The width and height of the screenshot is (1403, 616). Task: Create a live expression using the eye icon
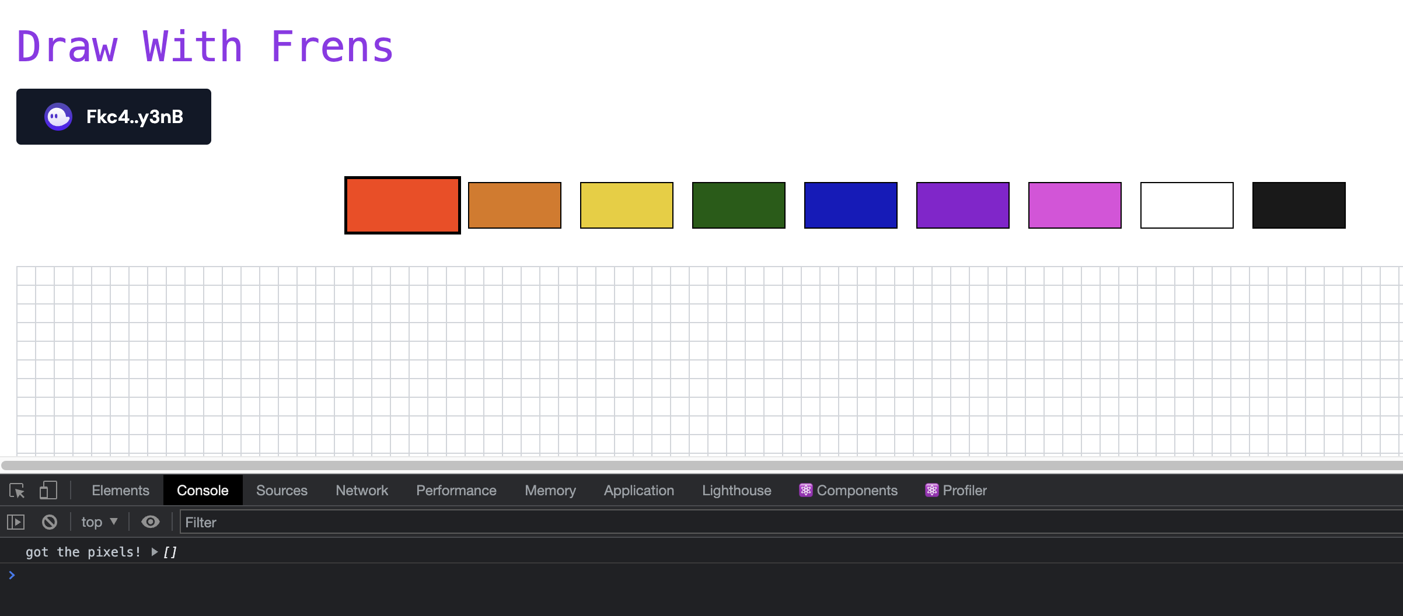coord(151,522)
